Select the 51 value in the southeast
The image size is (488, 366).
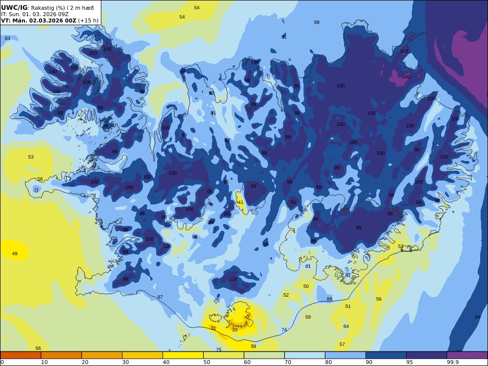pyautogui.click(x=348, y=306)
